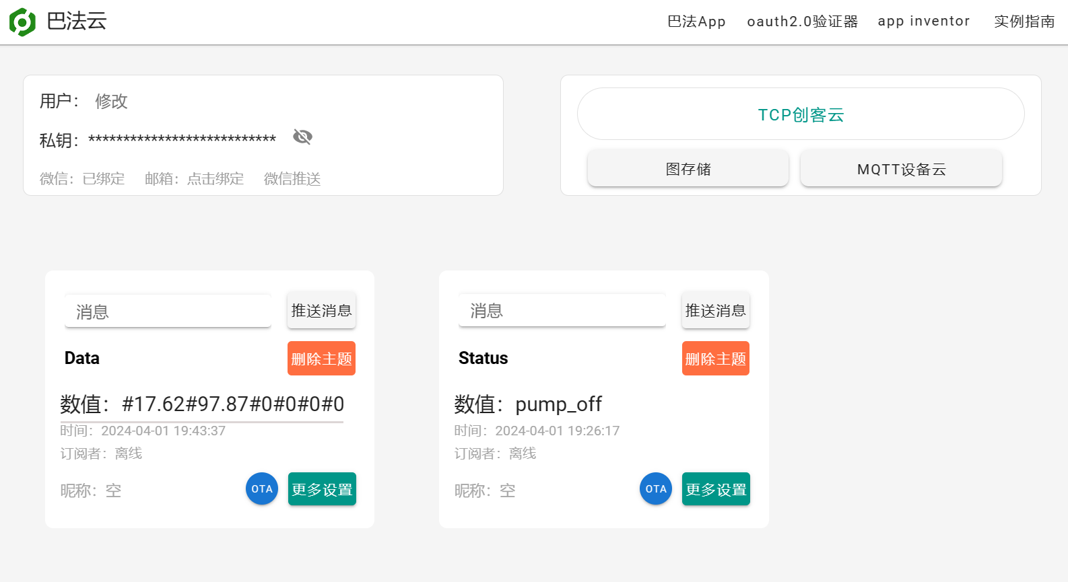The height and width of the screenshot is (582, 1068).
Task: Open 更多设置 for the Data topic
Action: 322,489
